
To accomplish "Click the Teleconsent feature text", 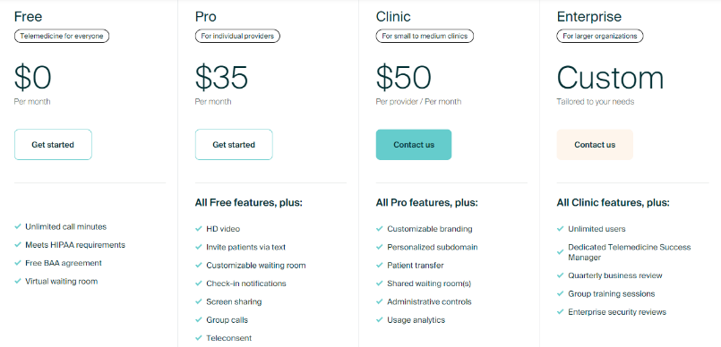I will click(229, 338).
